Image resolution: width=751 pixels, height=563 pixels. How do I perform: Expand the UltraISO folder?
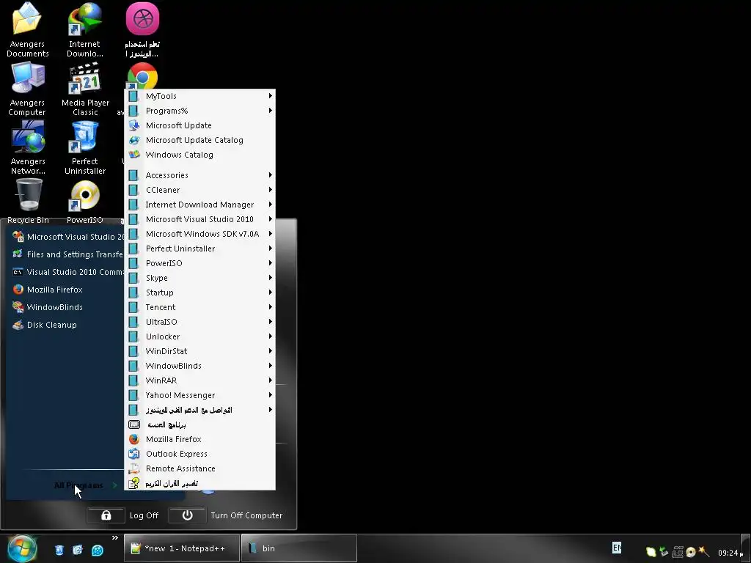click(x=199, y=322)
